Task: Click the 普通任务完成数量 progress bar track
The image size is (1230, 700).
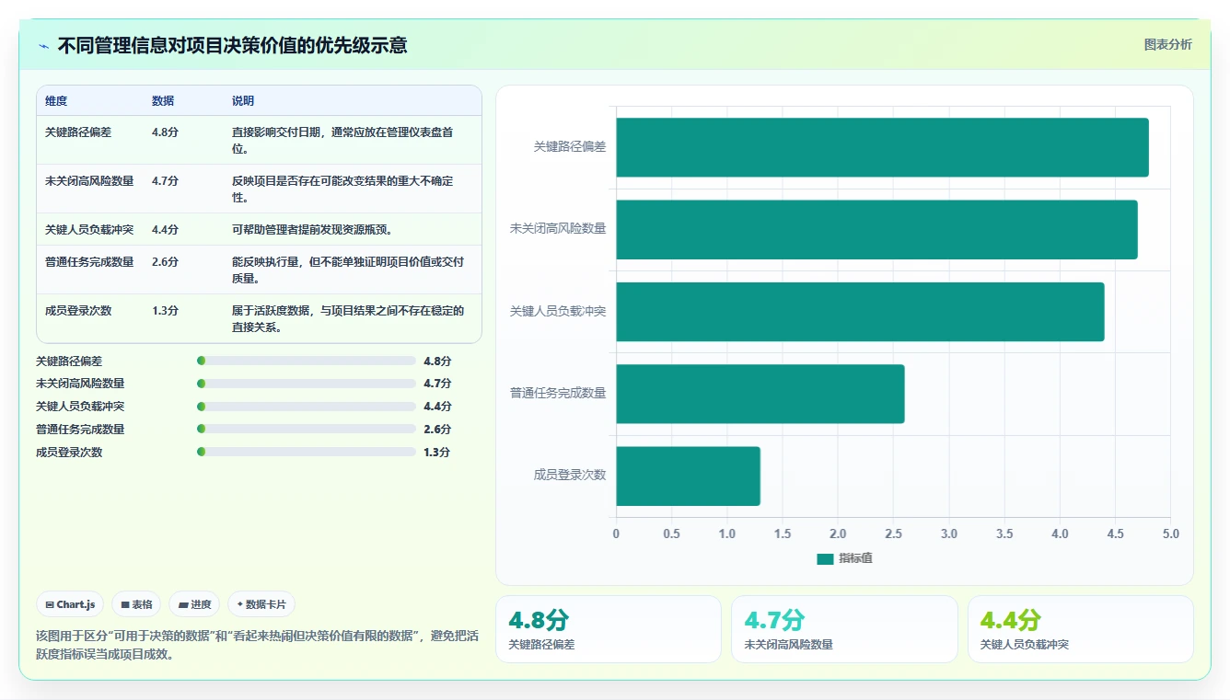Action: 307,429
